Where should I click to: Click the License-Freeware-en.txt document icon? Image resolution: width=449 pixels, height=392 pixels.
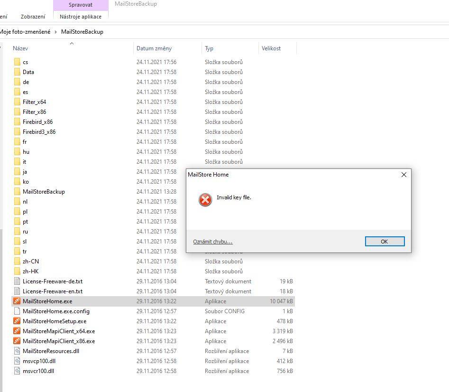coord(17,291)
